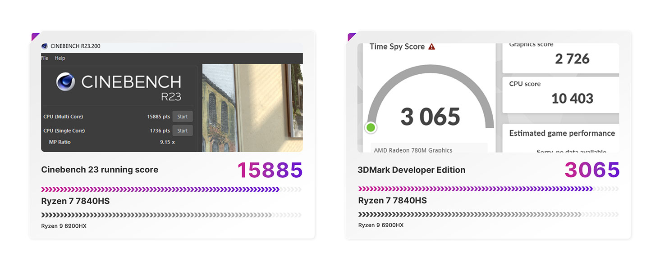This screenshot has width=660, height=270.
Task: Click the Estimated game performance heading
Action: point(562,133)
